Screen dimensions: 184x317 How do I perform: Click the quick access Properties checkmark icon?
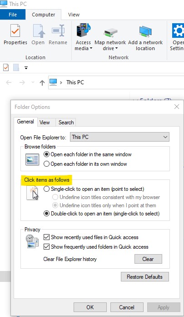(x=6, y=67)
